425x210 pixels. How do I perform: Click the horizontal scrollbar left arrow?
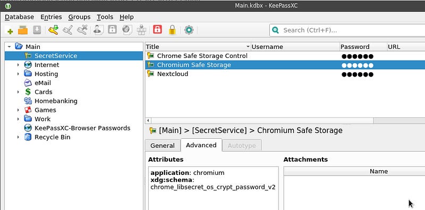coord(148,121)
